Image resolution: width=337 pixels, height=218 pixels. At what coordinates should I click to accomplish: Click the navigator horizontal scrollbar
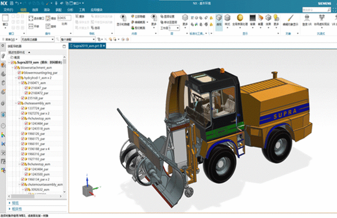pos(23,196)
